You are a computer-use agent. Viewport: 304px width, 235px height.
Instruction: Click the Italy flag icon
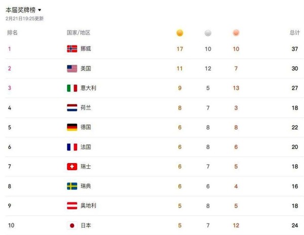point(72,88)
